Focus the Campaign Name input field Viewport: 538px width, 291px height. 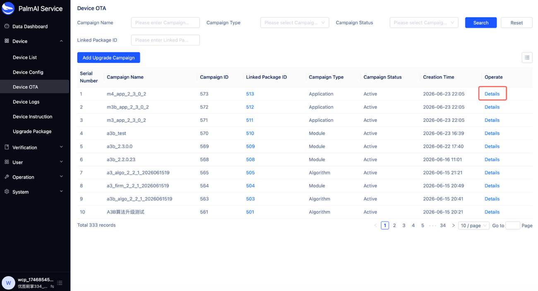(x=165, y=23)
